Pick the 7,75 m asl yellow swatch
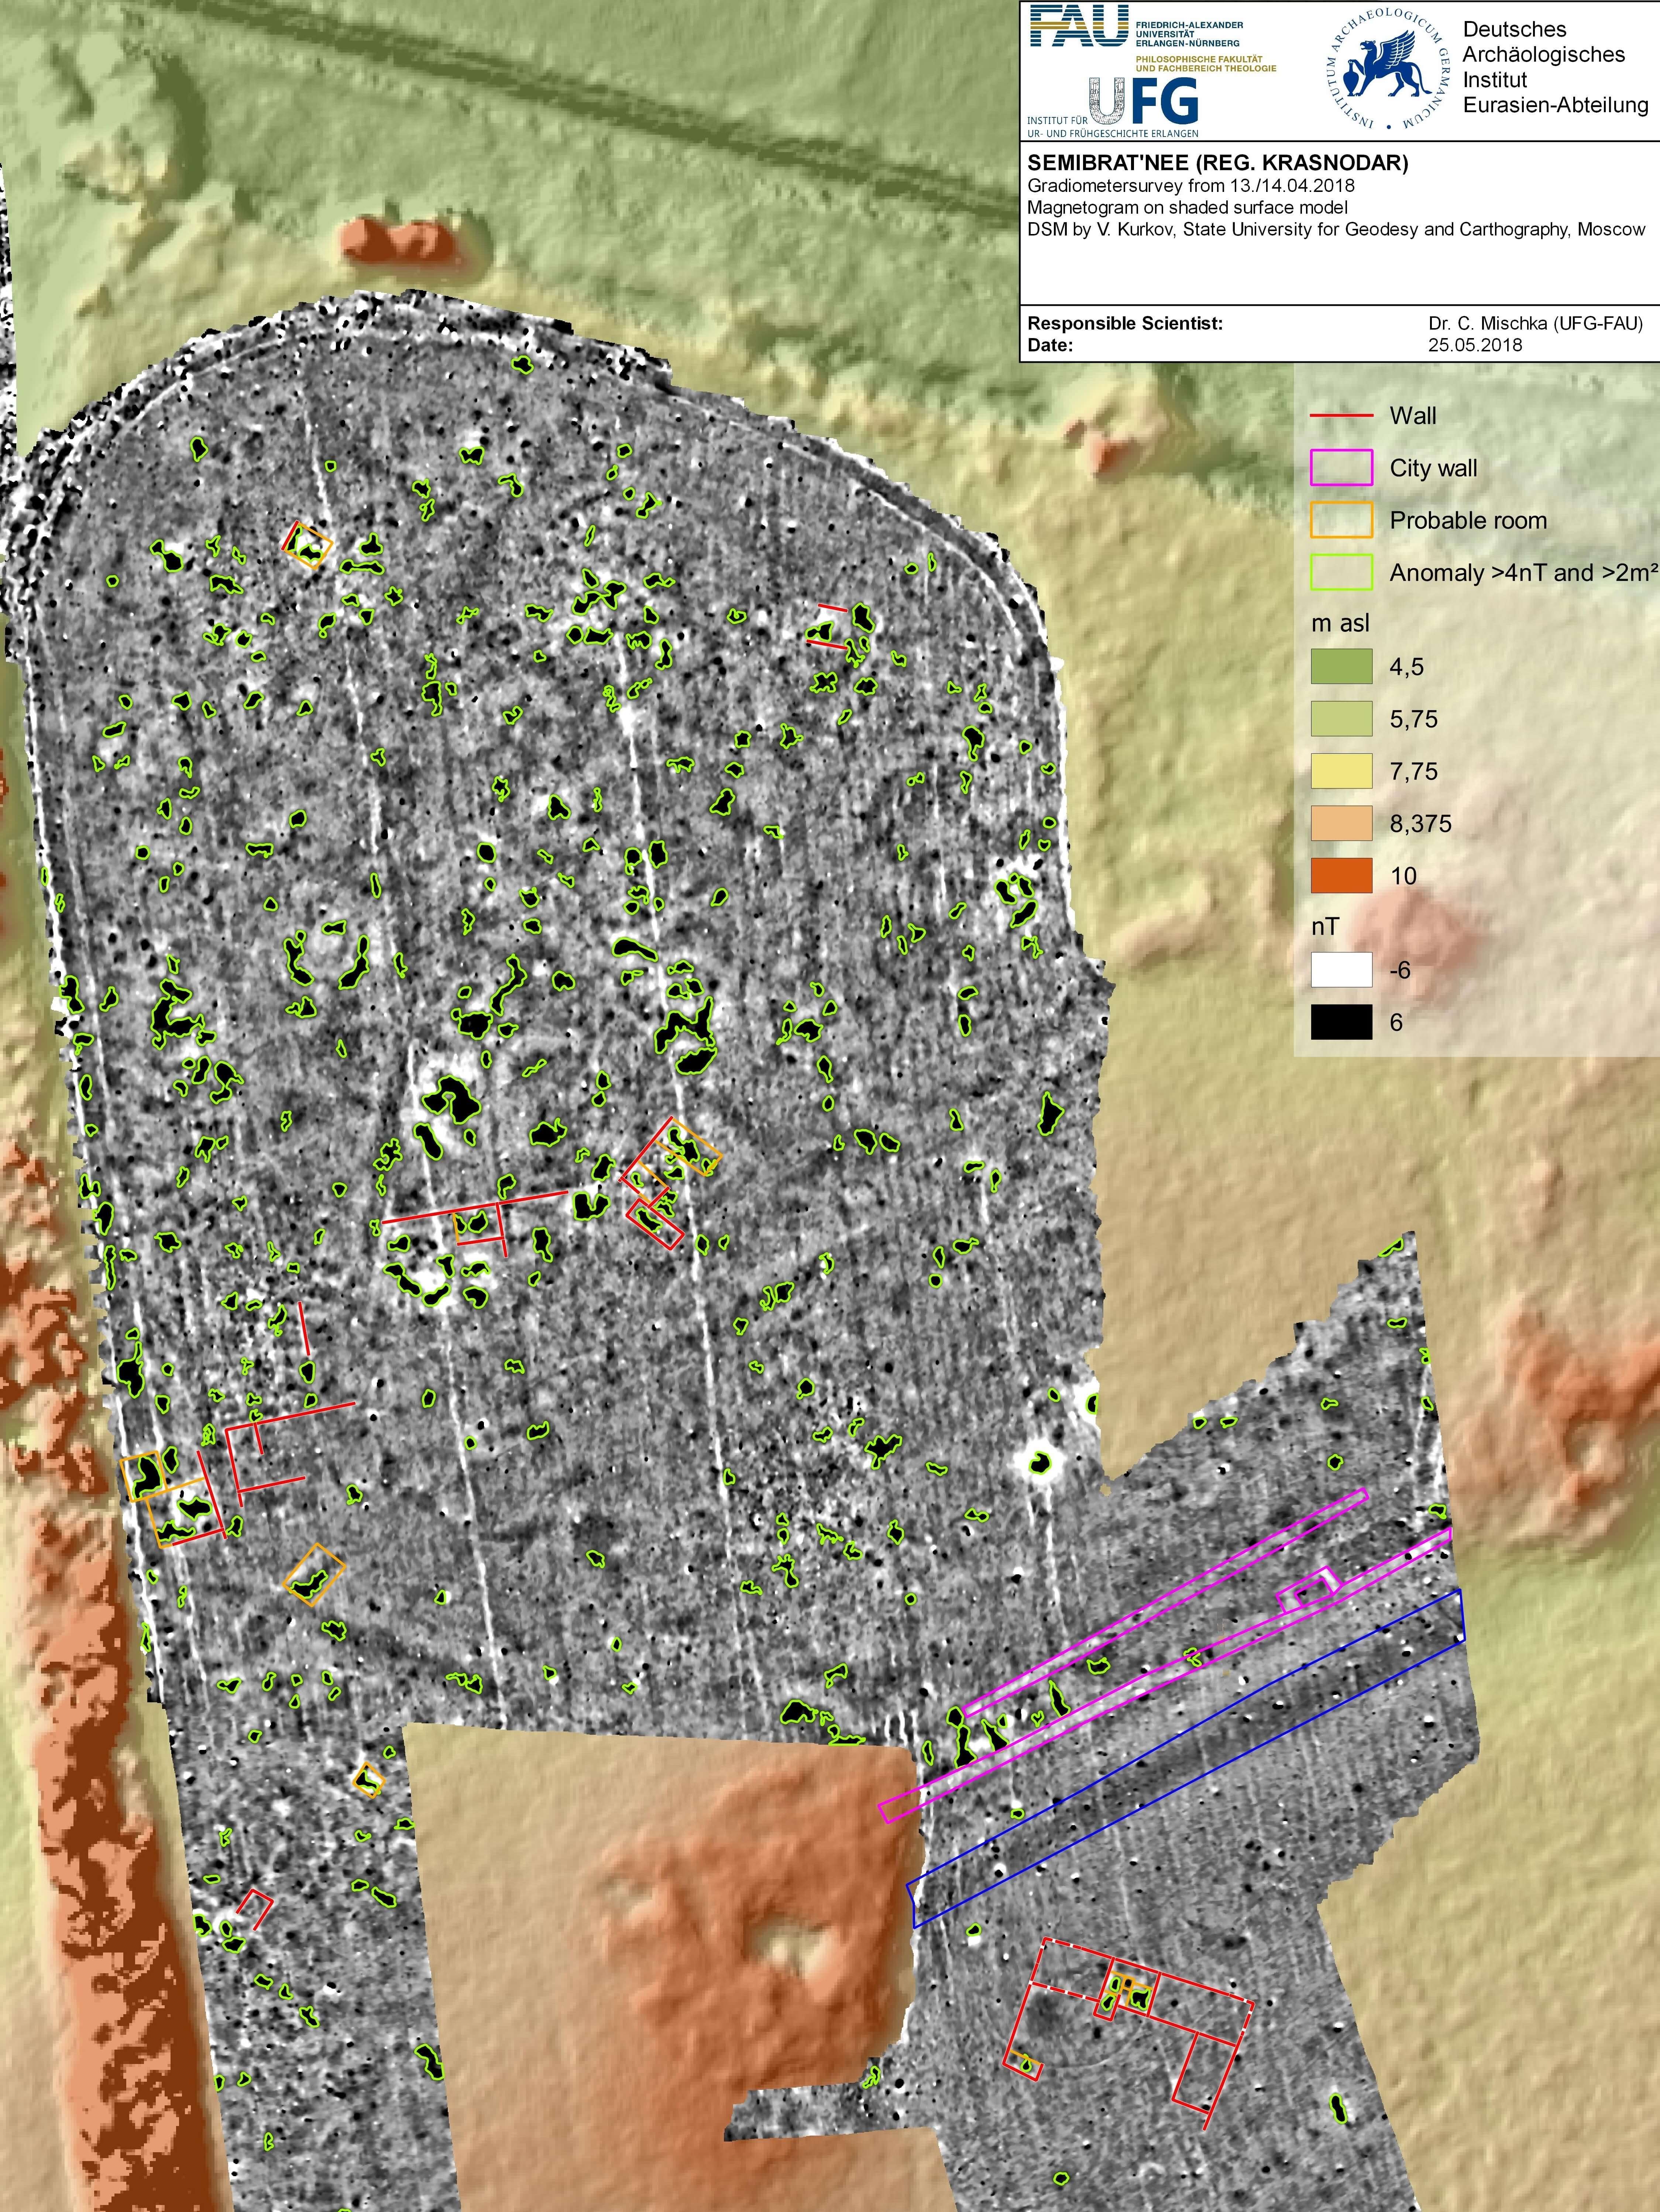Viewport: 1660px width, 2212px height. coord(1341,771)
